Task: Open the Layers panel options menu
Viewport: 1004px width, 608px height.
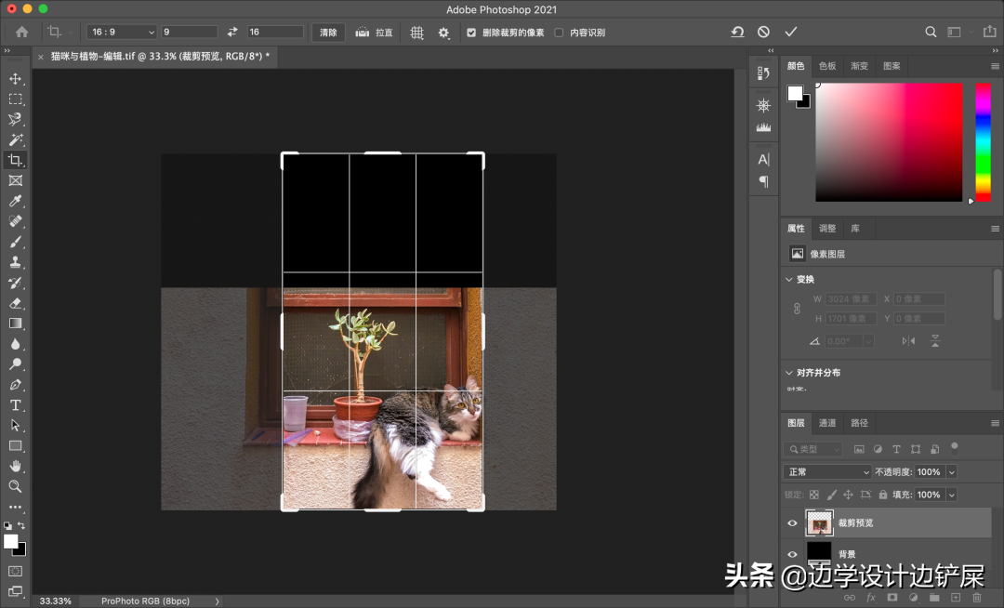Action: 995,423
